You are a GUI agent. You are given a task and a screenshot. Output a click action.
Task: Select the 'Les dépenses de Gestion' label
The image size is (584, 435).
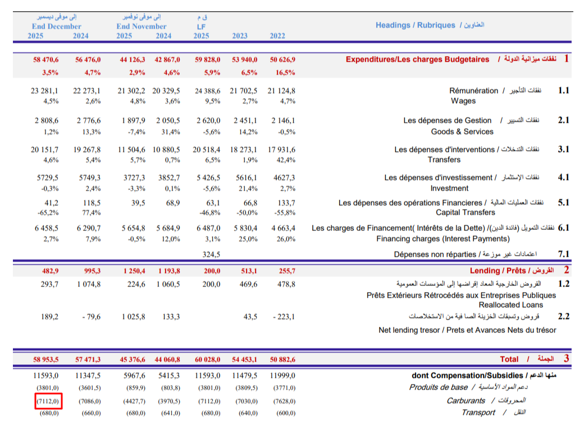click(x=447, y=121)
